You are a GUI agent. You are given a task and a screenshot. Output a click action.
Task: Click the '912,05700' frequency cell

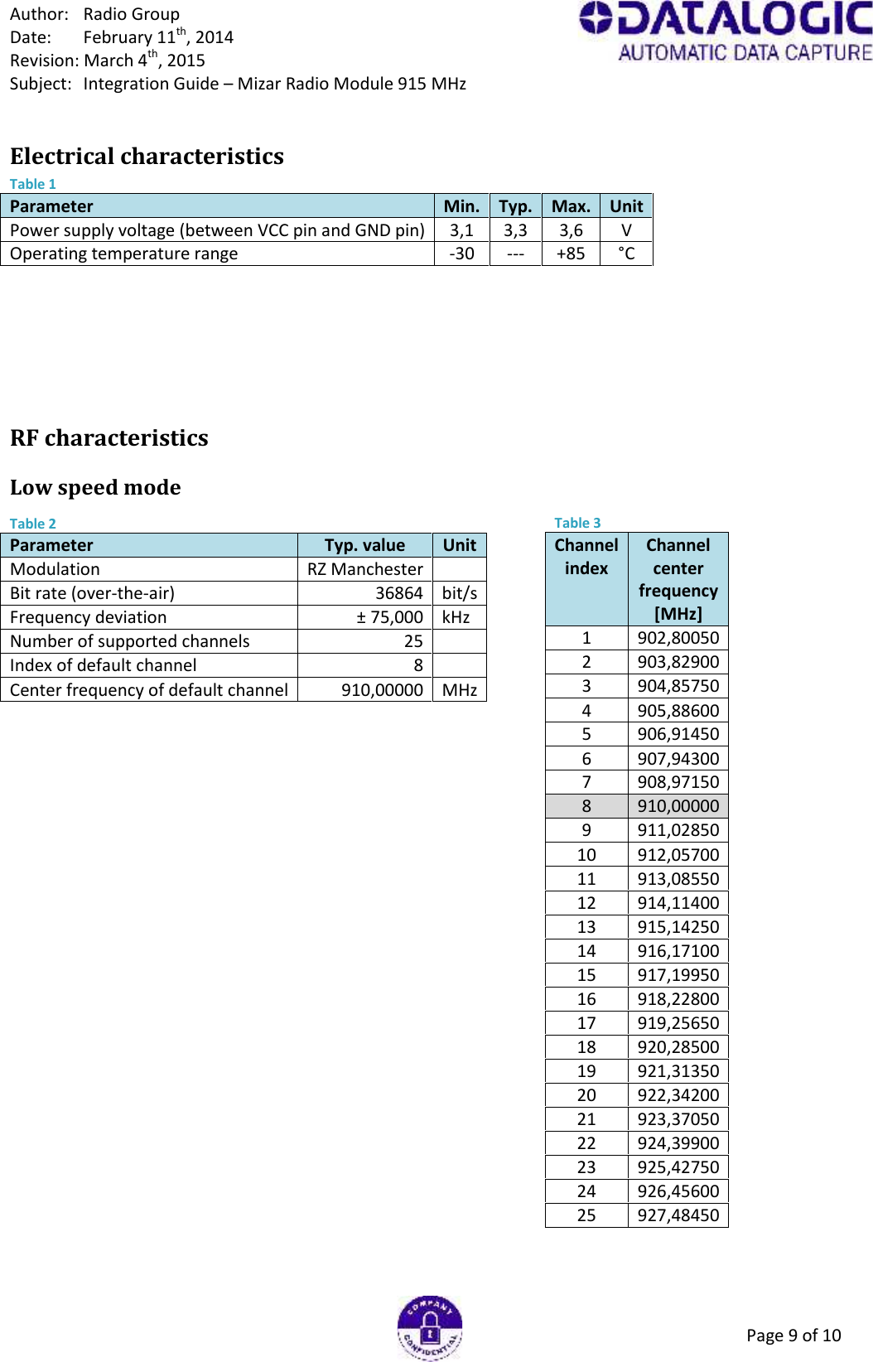coord(678,854)
